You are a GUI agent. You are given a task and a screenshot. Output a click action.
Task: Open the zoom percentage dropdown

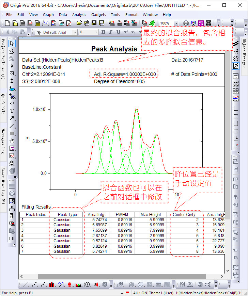click(x=176, y=23)
